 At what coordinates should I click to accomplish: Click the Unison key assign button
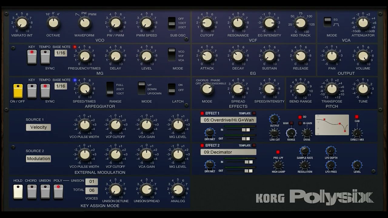(x=45, y=192)
